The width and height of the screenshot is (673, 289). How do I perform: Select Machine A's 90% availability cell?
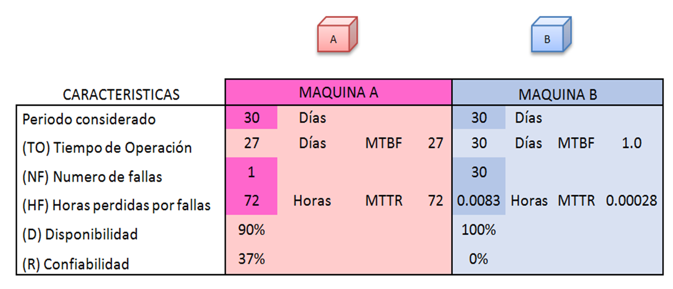pos(252,230)
